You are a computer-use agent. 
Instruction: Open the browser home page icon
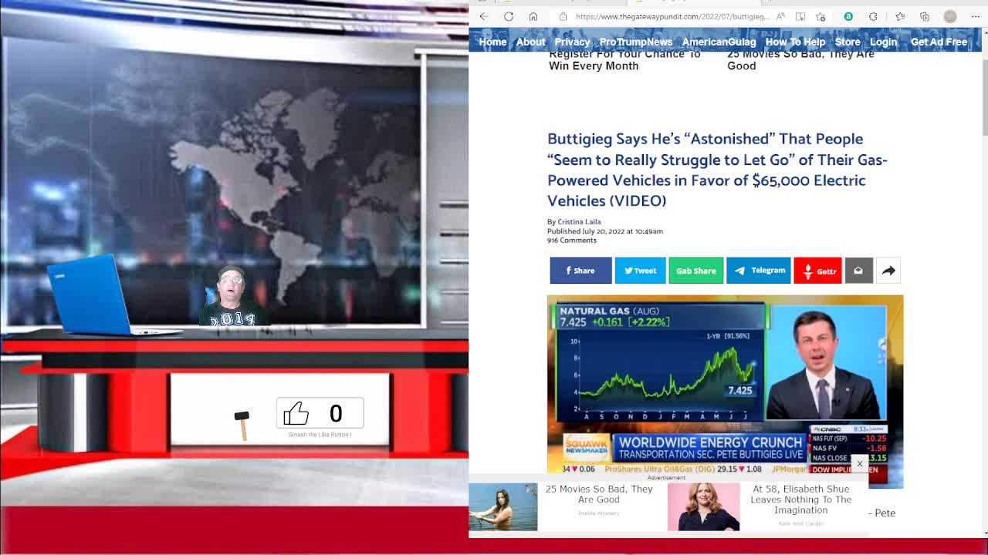pyautogui.click(x=533, y=16)
